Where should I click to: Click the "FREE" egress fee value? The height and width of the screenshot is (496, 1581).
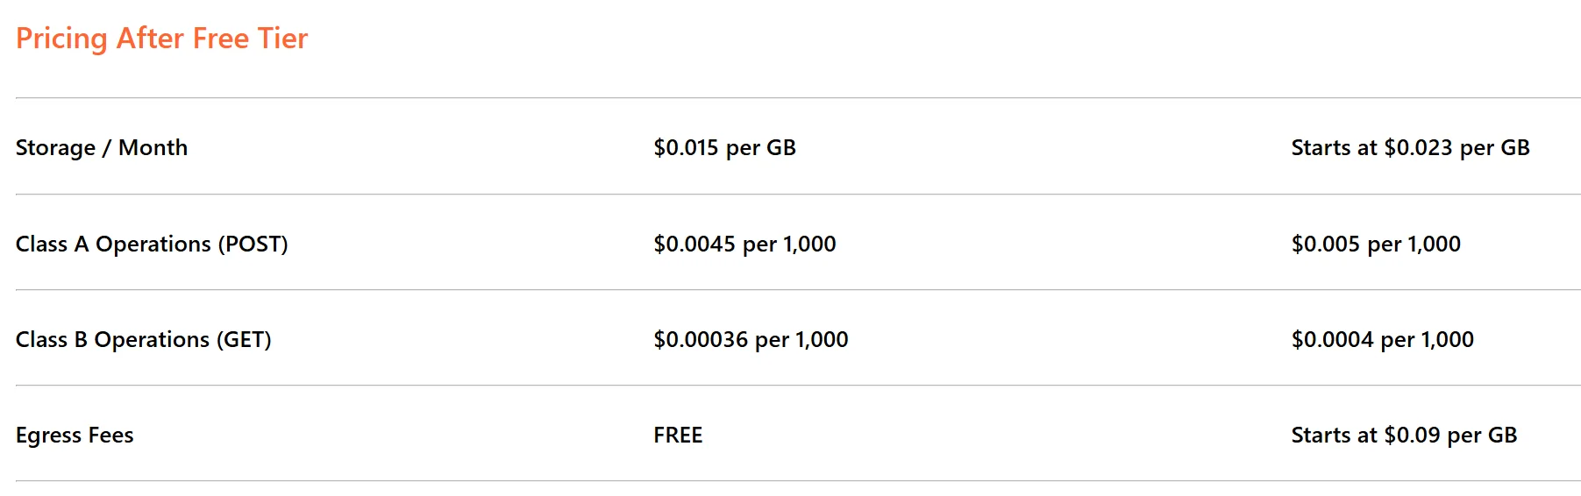(678, 435)
